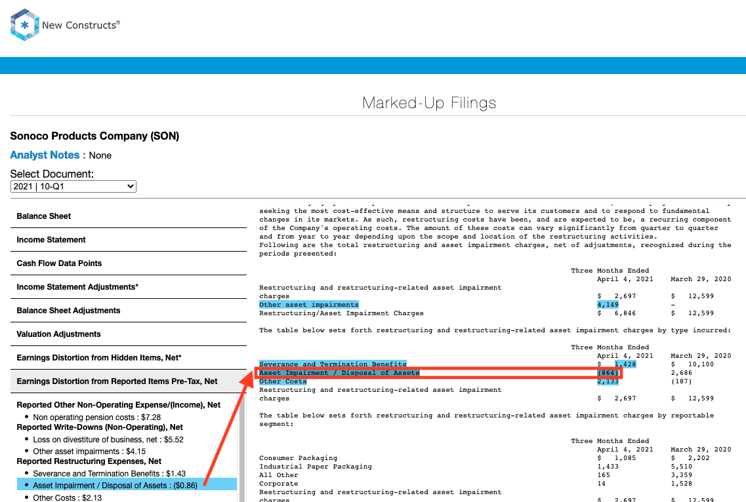This screenshot has width=746, height=502.
Task: Open the Select Document dropdown
Action: [x=73, y=186]
